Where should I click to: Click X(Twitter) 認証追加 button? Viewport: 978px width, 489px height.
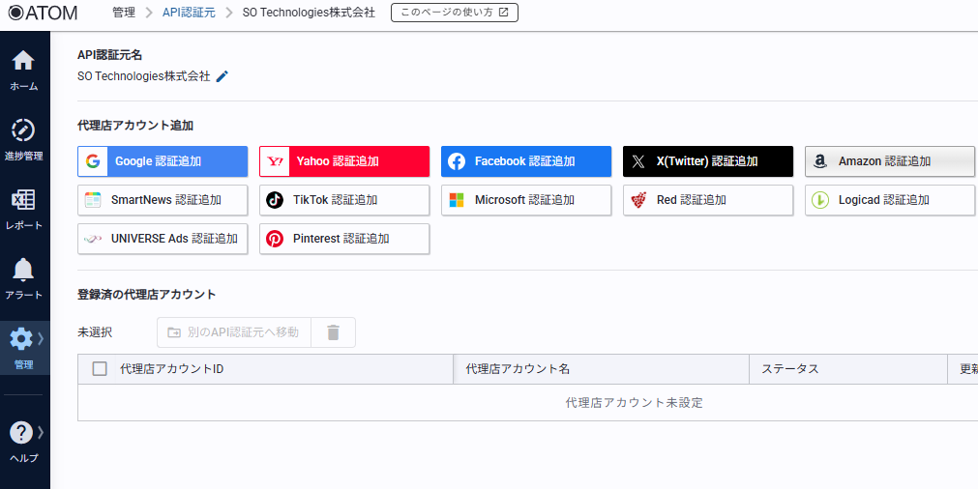click(708, 161)
